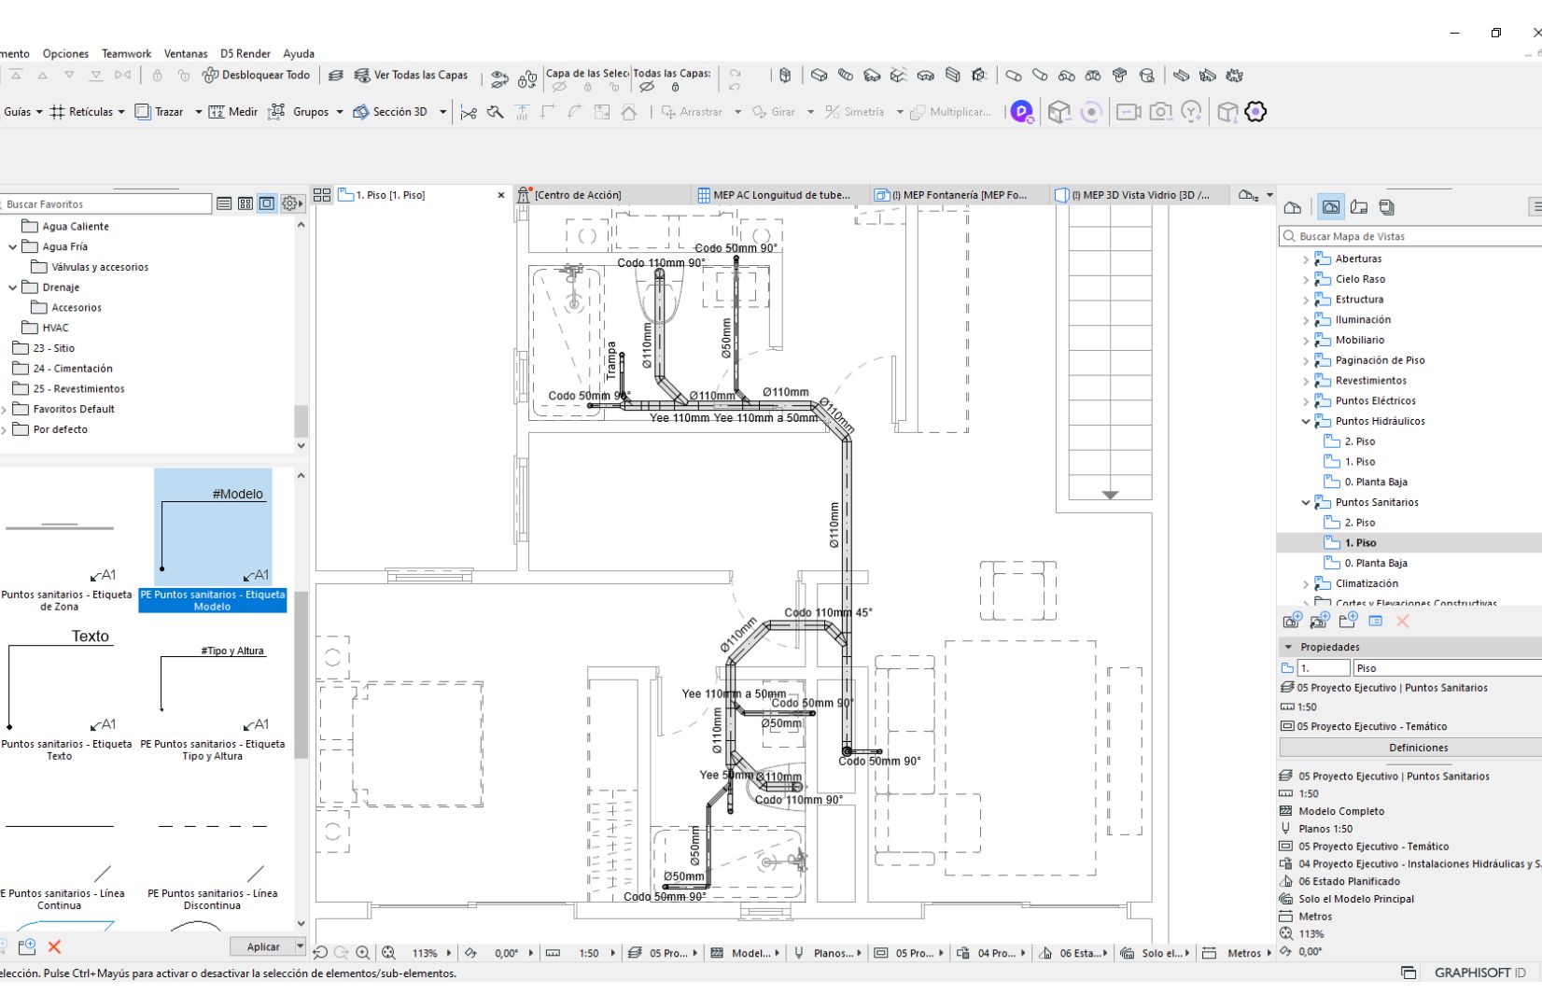Screen dimensions: 1542x1008
Task: Collapse the Puntos Sanitarios tree branch
Action: 1305,502
